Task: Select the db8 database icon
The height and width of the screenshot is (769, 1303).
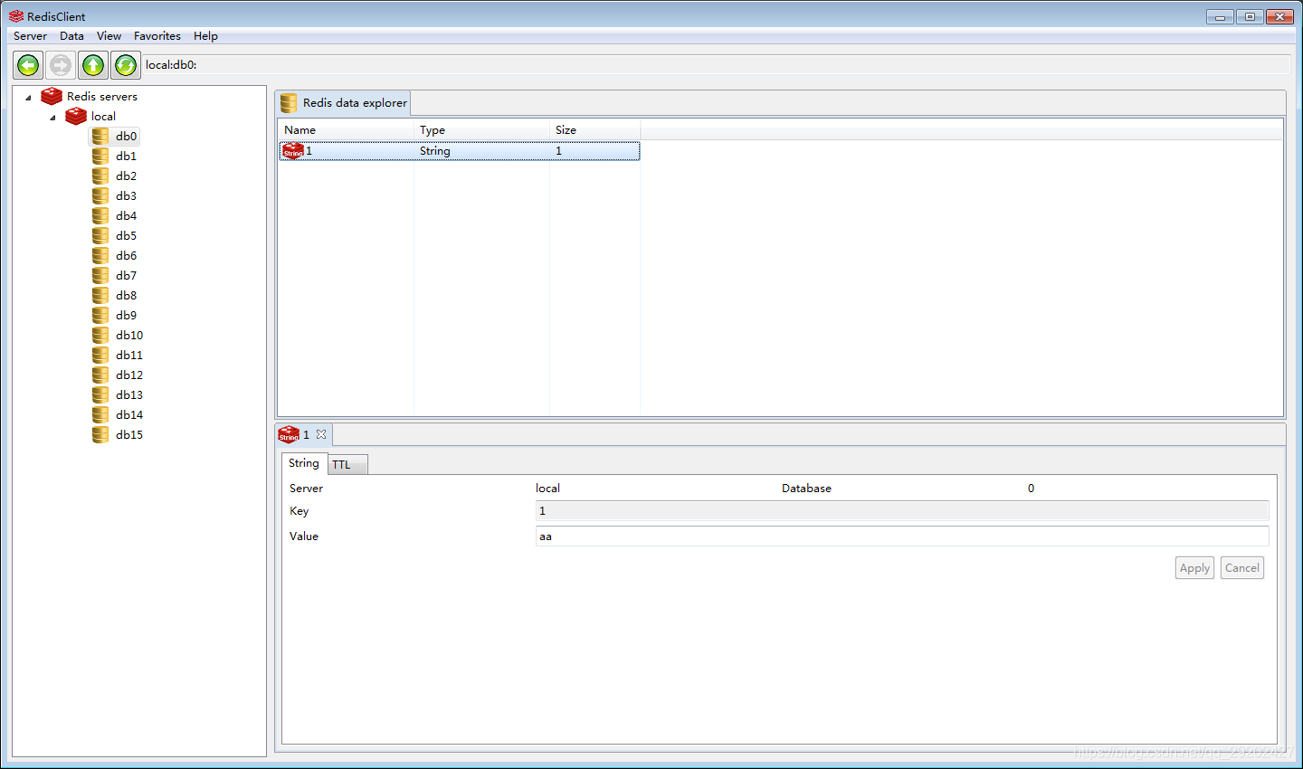Action: coord(100,295)
